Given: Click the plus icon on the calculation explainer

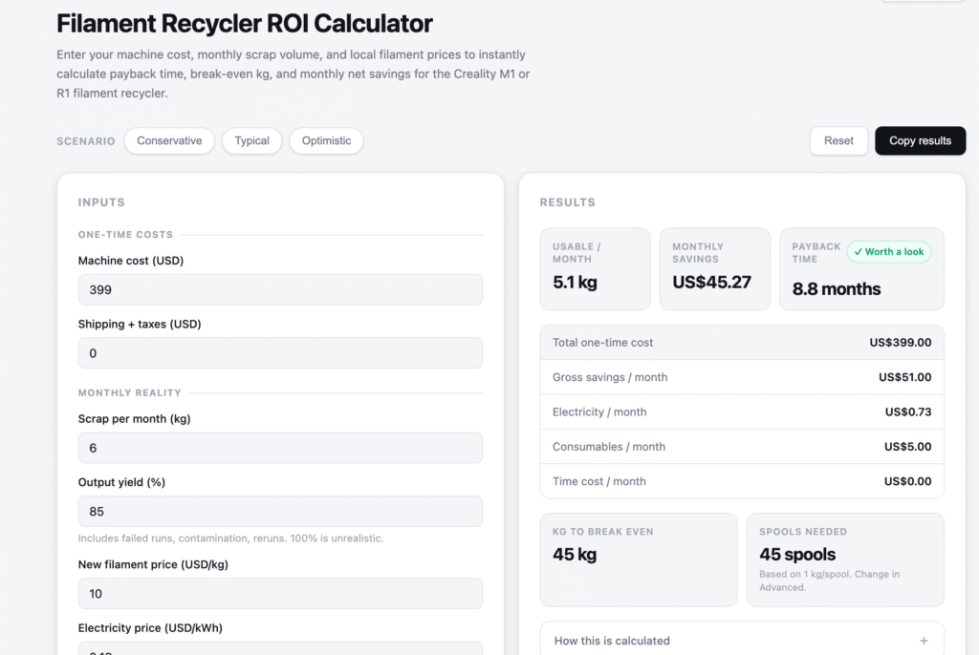Looking at the screenshot, I should (925, 640).
